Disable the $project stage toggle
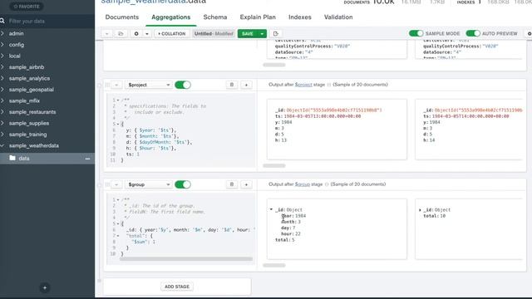Viewport: 532px width, 299px height. [x=183, y=85]
